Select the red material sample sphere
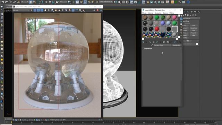This screenshot has width=222, height=125. [157, 29]
